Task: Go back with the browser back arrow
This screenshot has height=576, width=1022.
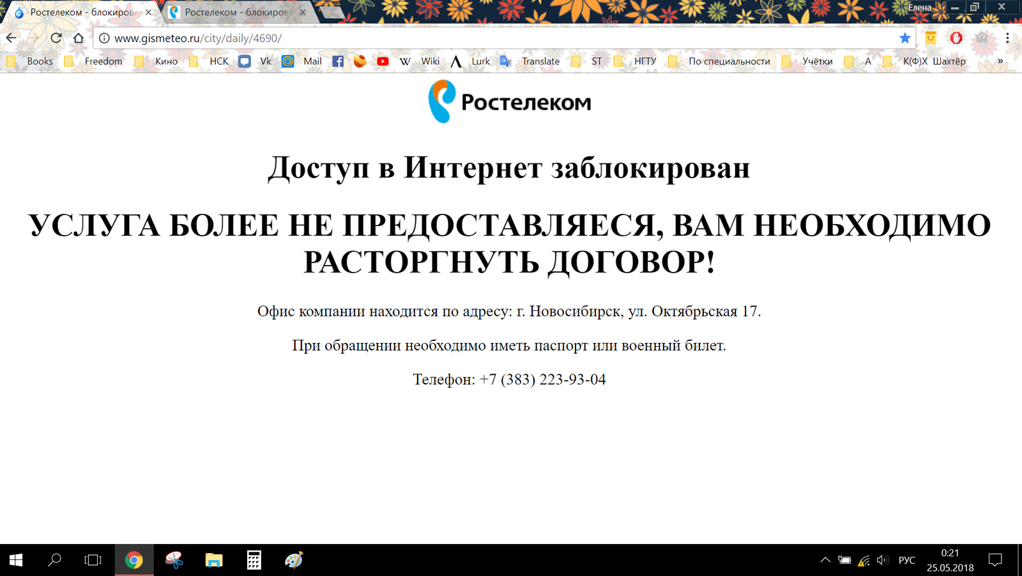Action: pos(11,38)
